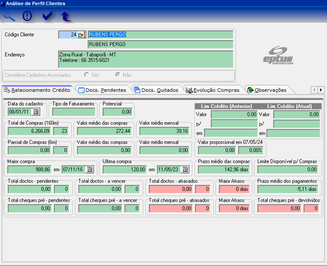Open calendar for Maior compra date

coord(89,170)
